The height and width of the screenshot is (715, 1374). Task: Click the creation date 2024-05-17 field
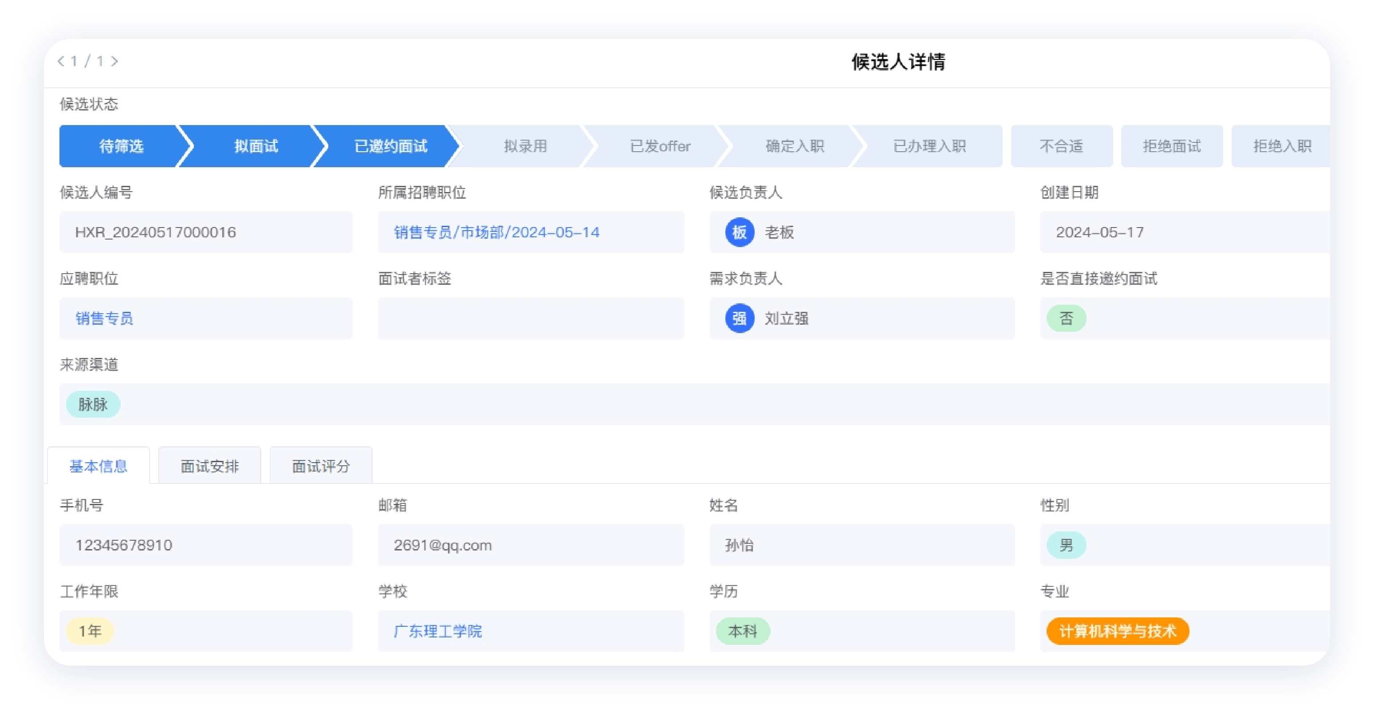(x=1185, y=232)
